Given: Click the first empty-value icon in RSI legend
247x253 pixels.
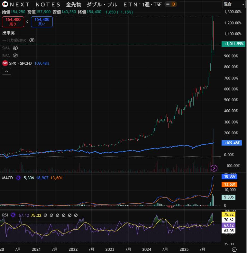Looking at the screenshot, I should pyautogui.click(x=45, y=215).
